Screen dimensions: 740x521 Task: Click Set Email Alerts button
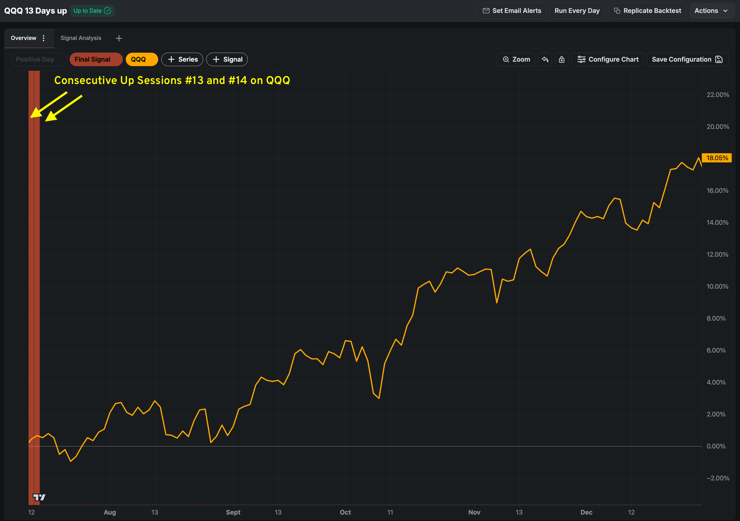coord(511,11)
